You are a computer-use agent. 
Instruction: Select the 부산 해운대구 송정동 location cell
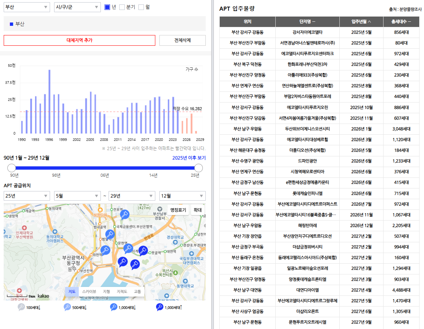[x=247, y=150]
